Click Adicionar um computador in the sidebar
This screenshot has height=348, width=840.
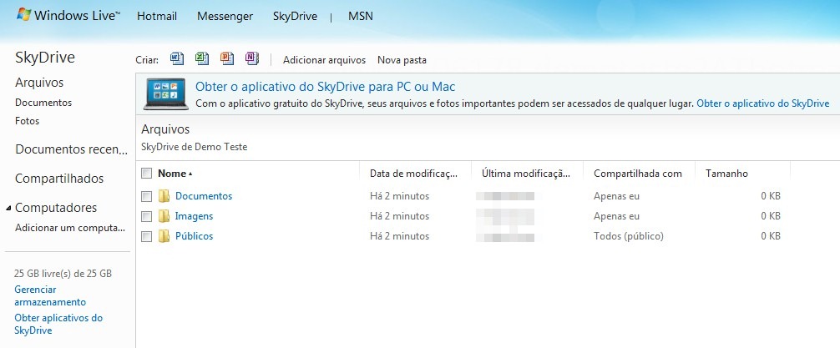69,228
